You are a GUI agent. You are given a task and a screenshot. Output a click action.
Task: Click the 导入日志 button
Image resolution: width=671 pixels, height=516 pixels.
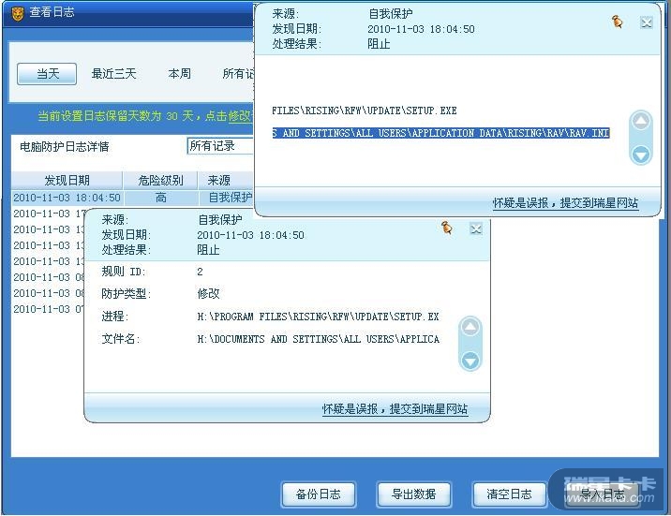(603, 494)
